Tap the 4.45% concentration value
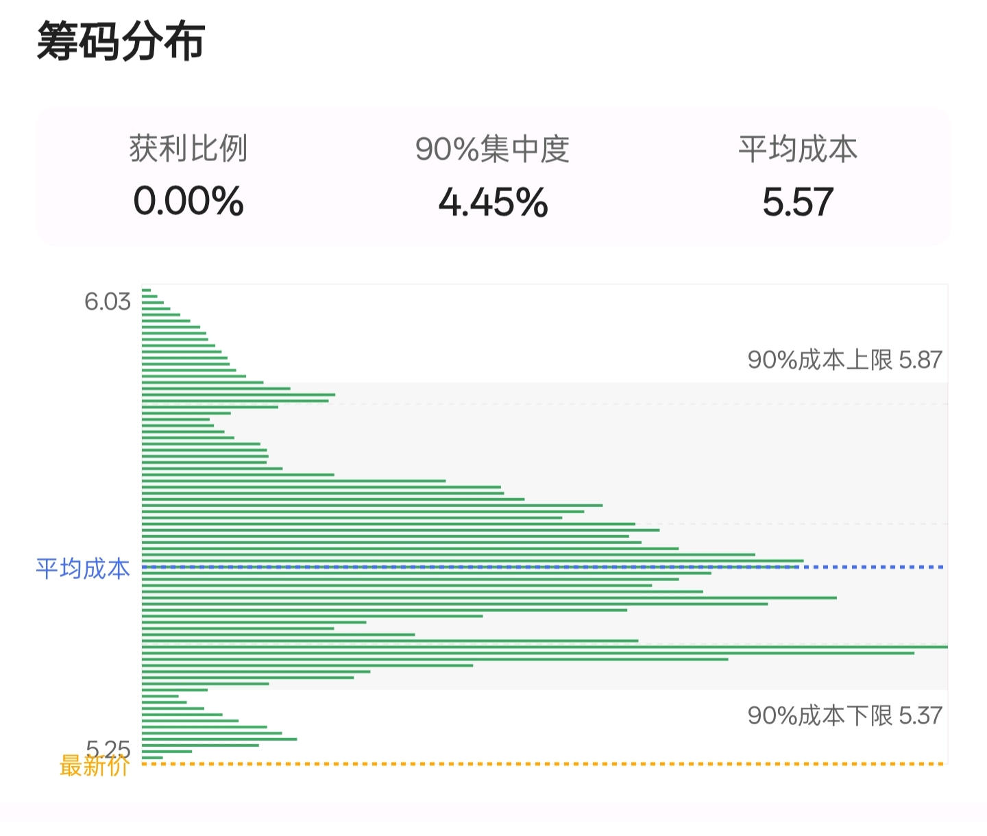 click(x=493, y=203)
